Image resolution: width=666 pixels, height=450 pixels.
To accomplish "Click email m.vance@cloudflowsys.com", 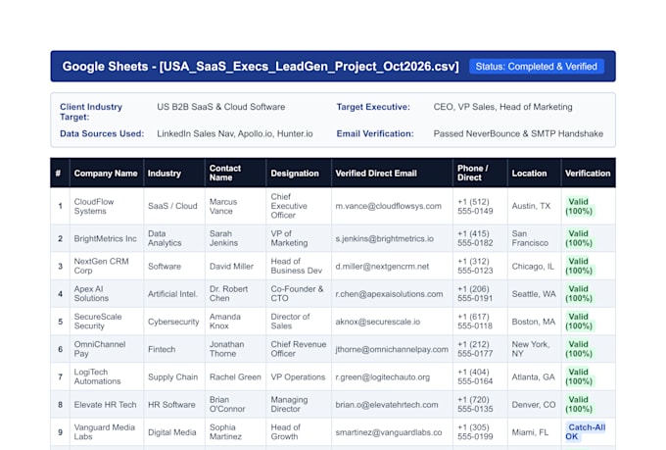I will 388,206.
